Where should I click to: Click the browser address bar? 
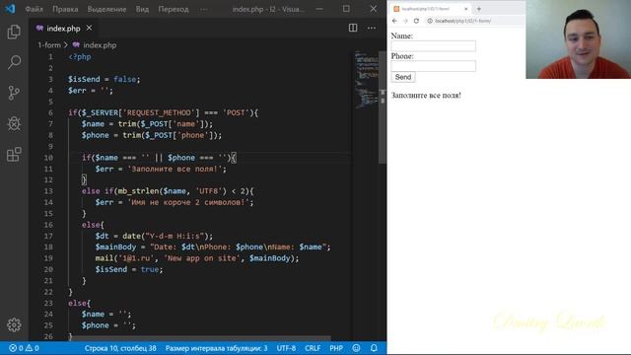(x=474, y=21)
